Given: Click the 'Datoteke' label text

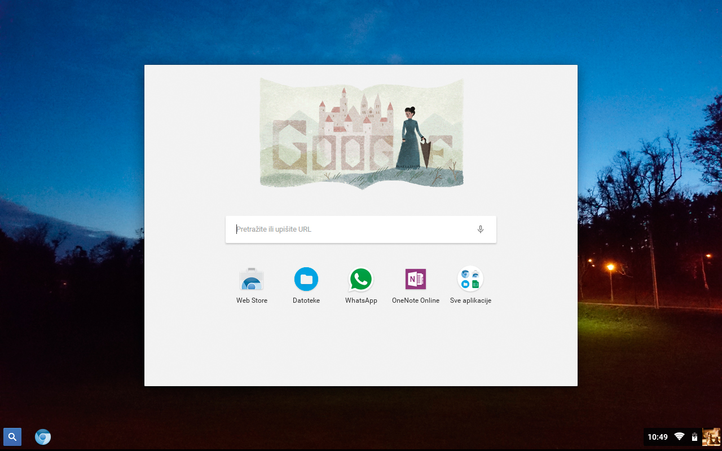Looking at the screenshot, I should tap(306, 300).
